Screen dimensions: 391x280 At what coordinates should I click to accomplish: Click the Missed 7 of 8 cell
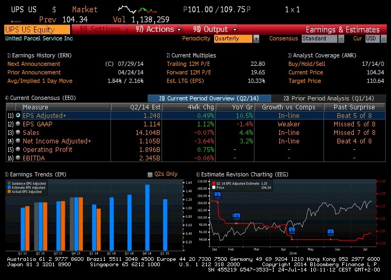354,133
